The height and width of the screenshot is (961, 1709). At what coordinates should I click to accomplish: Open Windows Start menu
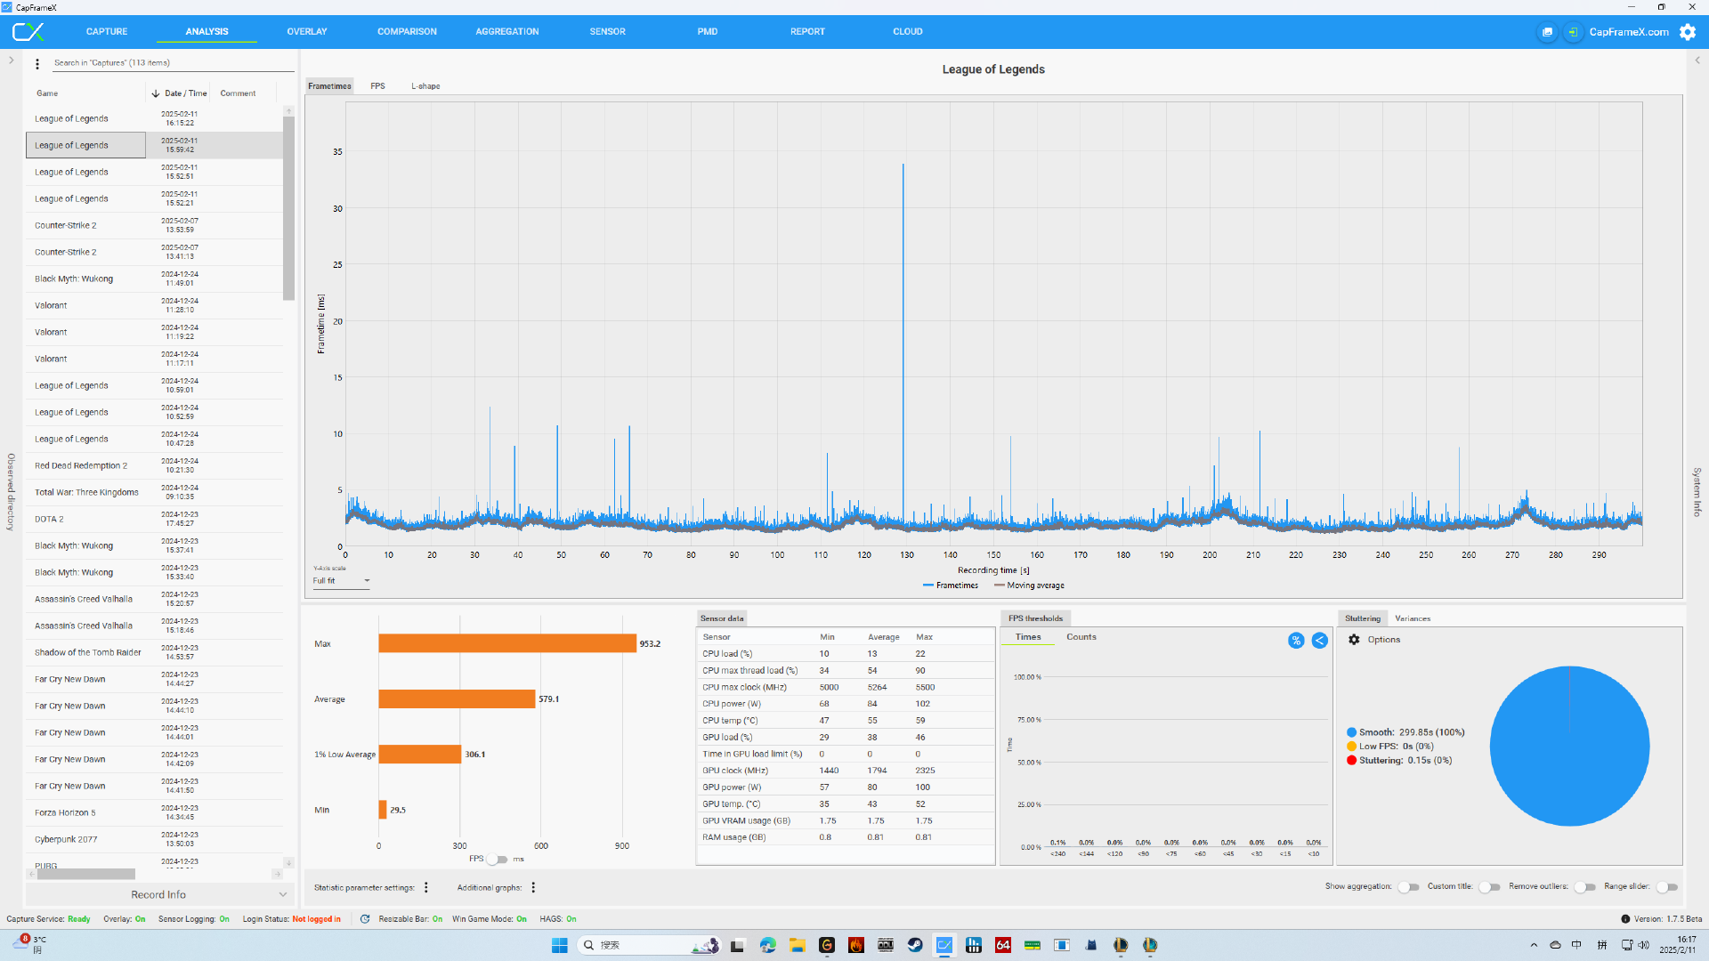[559, 945]
